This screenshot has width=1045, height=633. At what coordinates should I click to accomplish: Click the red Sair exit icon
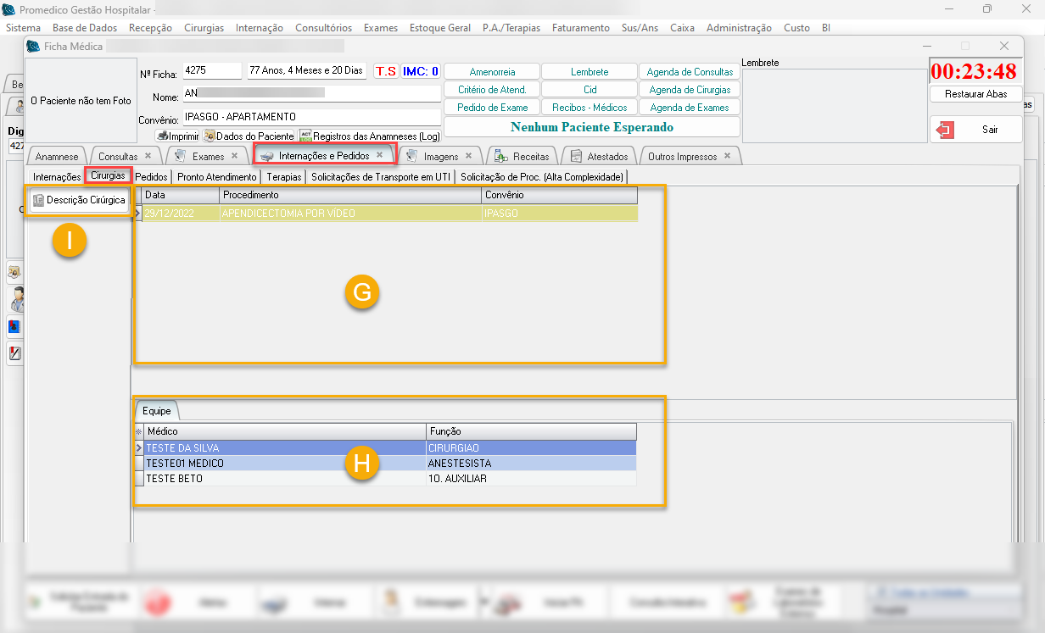[x=944, y=130]
